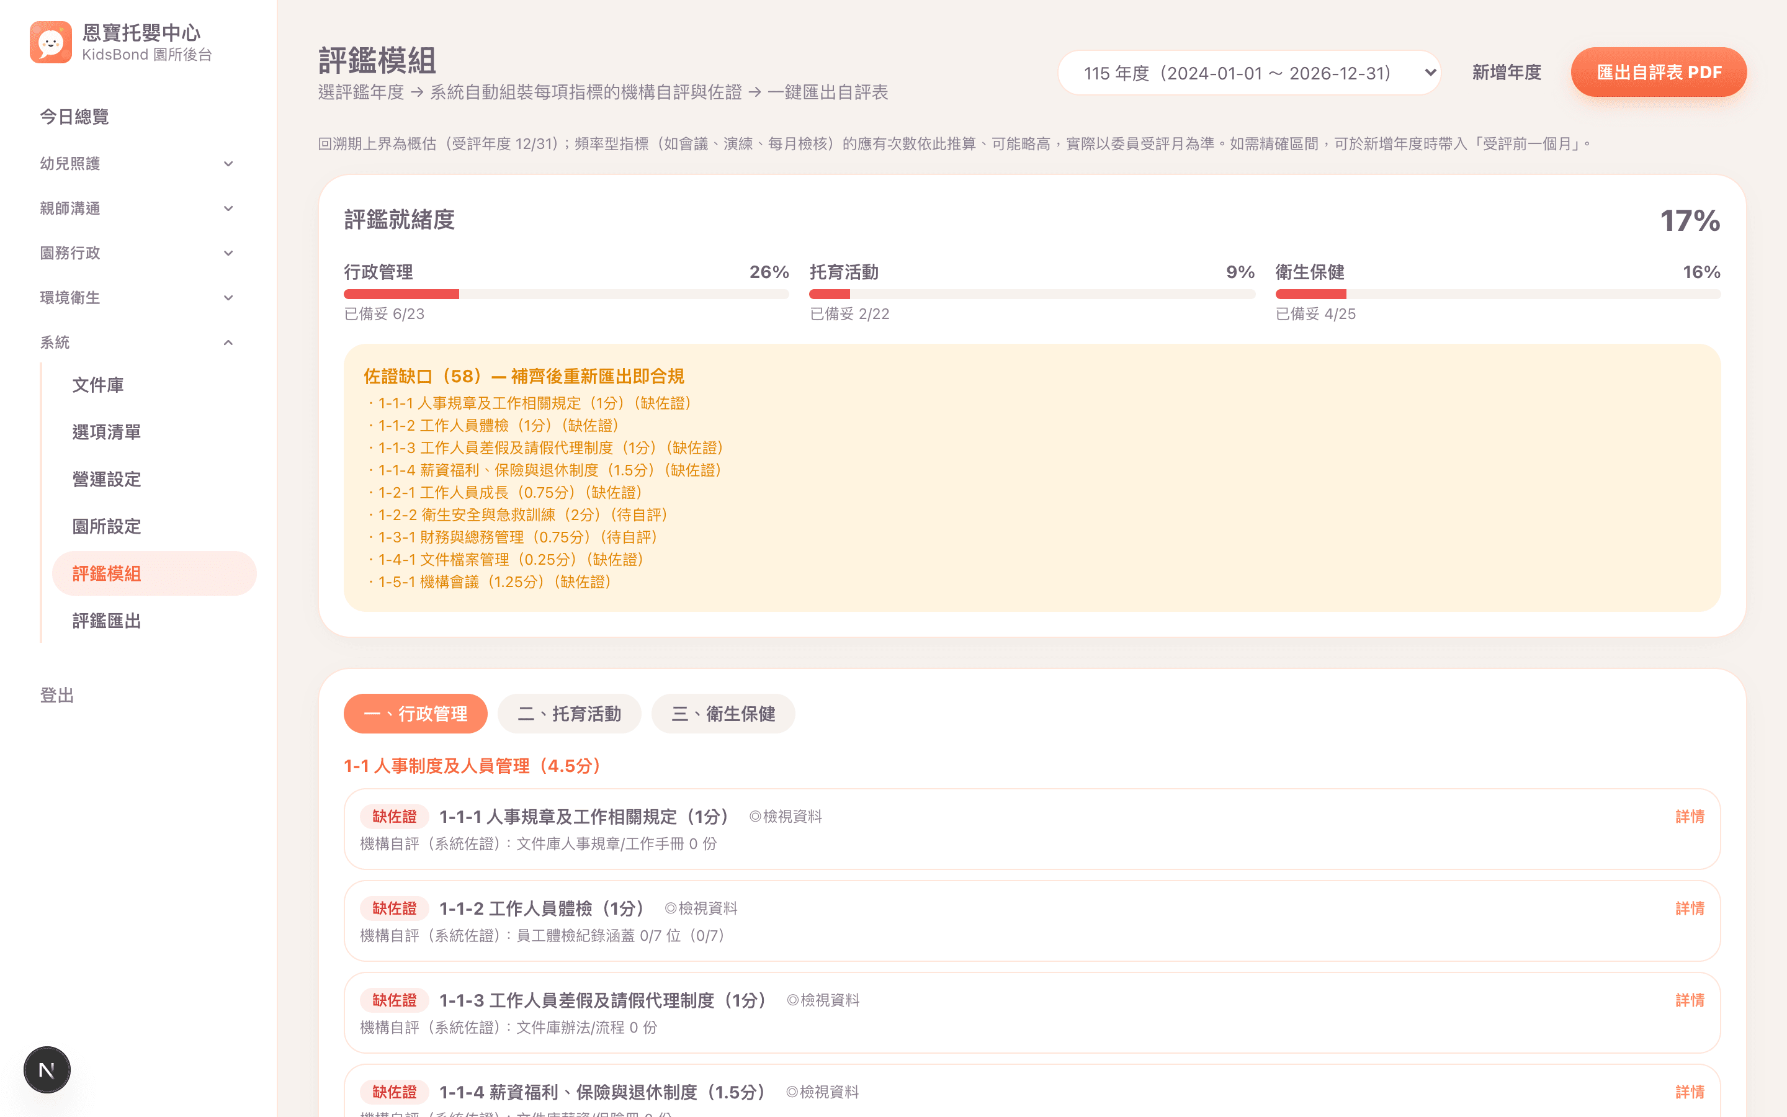Click the 衛生保健 progress bar
The height and width of the screenshot is (1117, 1787).
pyautogui.click(x=1497, y=294)
